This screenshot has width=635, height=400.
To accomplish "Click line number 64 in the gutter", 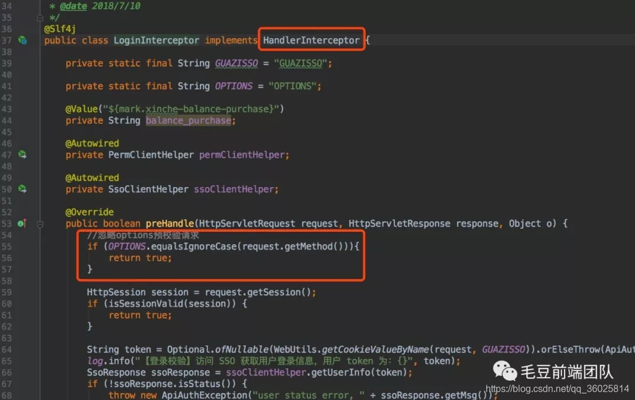I will 7,349.
